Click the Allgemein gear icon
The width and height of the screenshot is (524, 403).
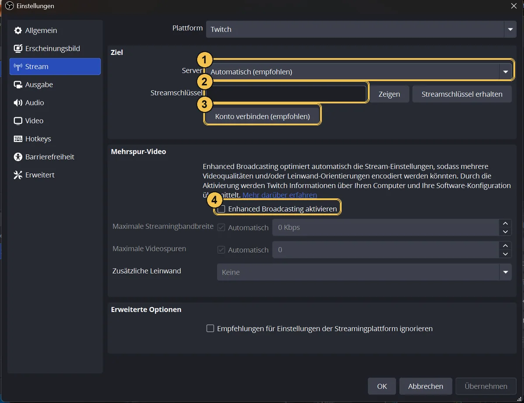pos(18,31)
